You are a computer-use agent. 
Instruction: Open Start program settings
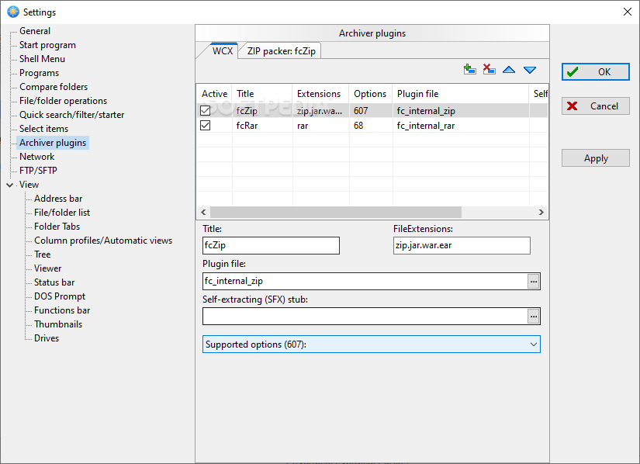tap(47, 45)
